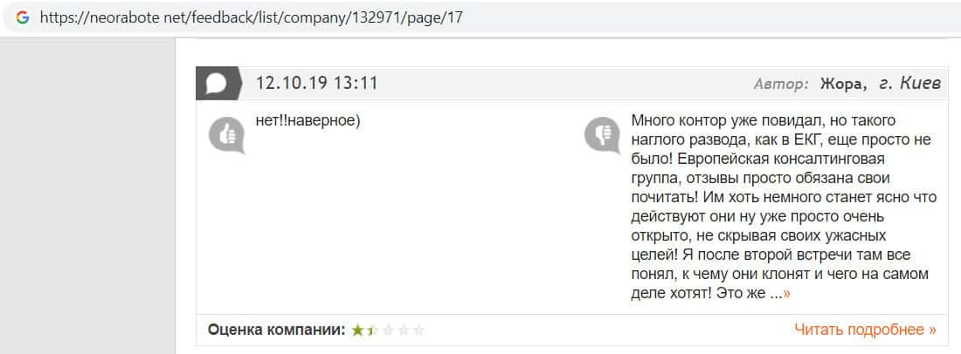The width and height of the screenshot is (961, 354).
Task: Click the second half-filled rating star
Action: tap(372, 330)
